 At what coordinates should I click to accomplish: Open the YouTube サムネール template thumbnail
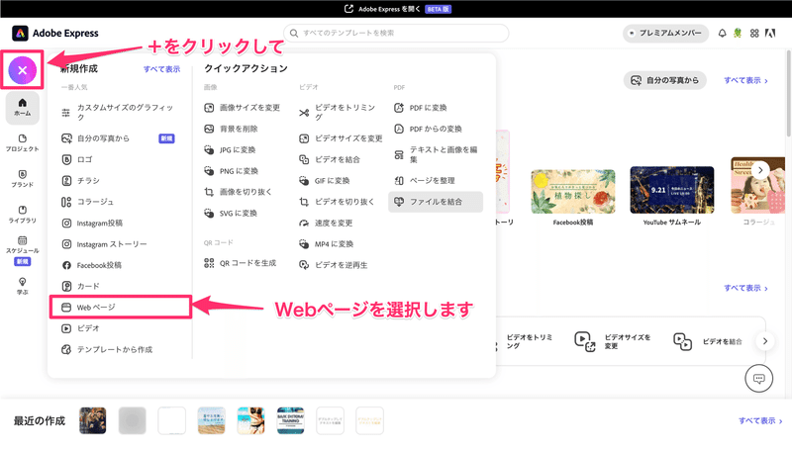coord(672,190)
